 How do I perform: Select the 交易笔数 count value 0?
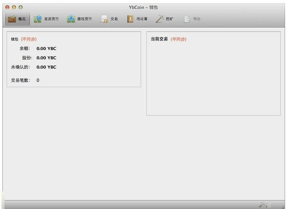click(38, 80)
